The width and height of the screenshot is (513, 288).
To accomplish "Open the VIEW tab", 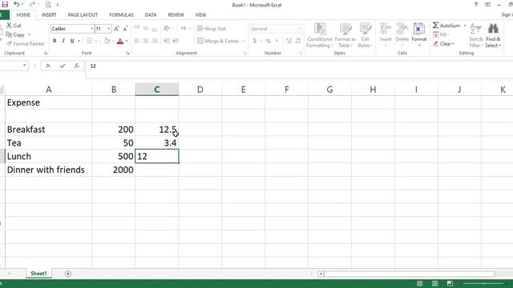I will click(x=200, y=15).
